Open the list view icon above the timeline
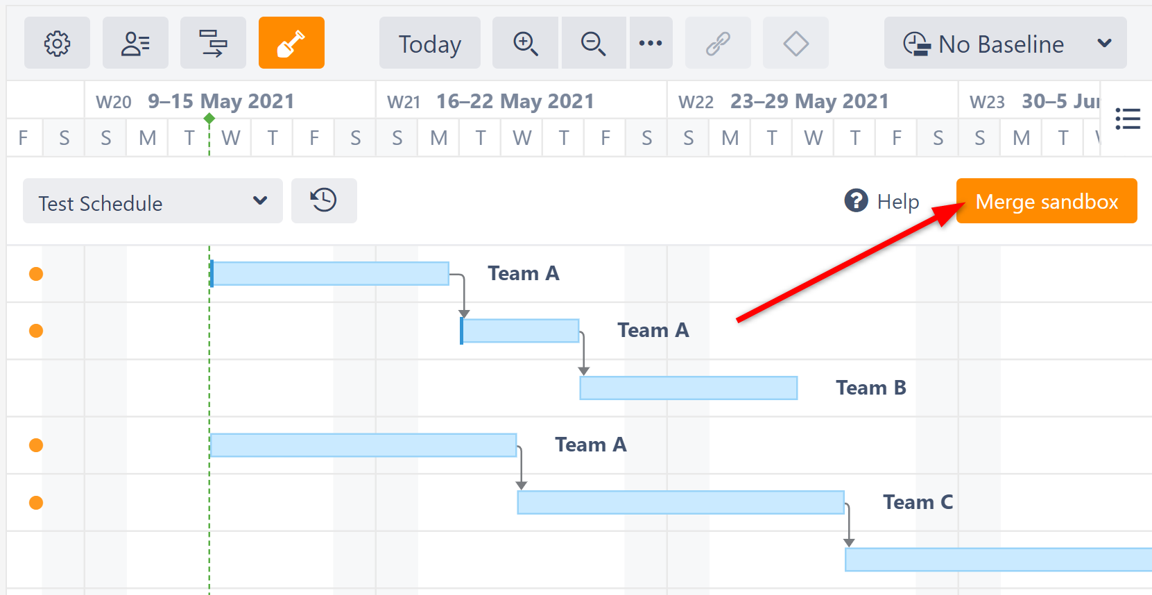1152x595 pixels. click(x=1128, y=119)
